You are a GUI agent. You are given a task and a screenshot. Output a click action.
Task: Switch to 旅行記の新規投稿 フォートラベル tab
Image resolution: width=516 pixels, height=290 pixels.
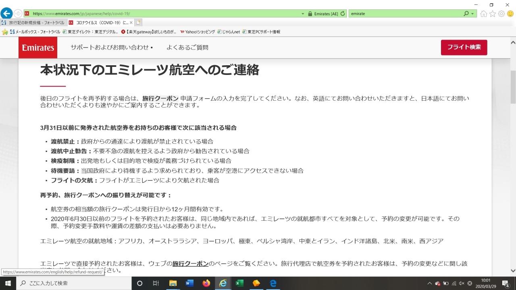34,23
